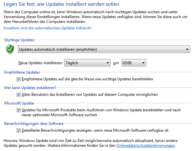Open 'Inwiefern sind die automatischen Updates hilfreich?' link
The width and height of the screenshot is (193, 151).
(48, 28)
